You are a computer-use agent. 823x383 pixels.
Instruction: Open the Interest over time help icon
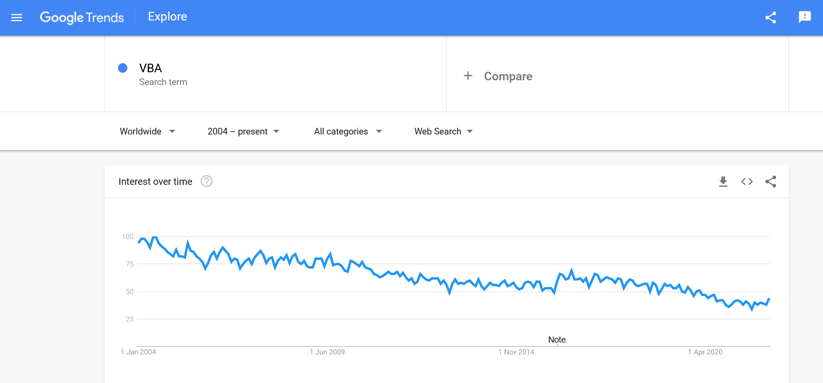click(x=206, y=181)
